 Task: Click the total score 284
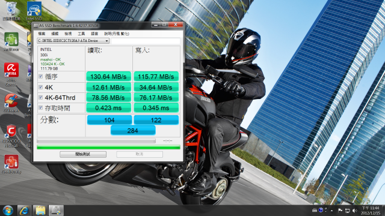(x=133, y=131)
